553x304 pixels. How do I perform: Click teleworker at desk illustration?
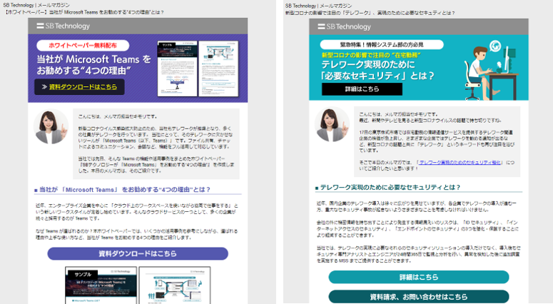(x=491, y=70)
